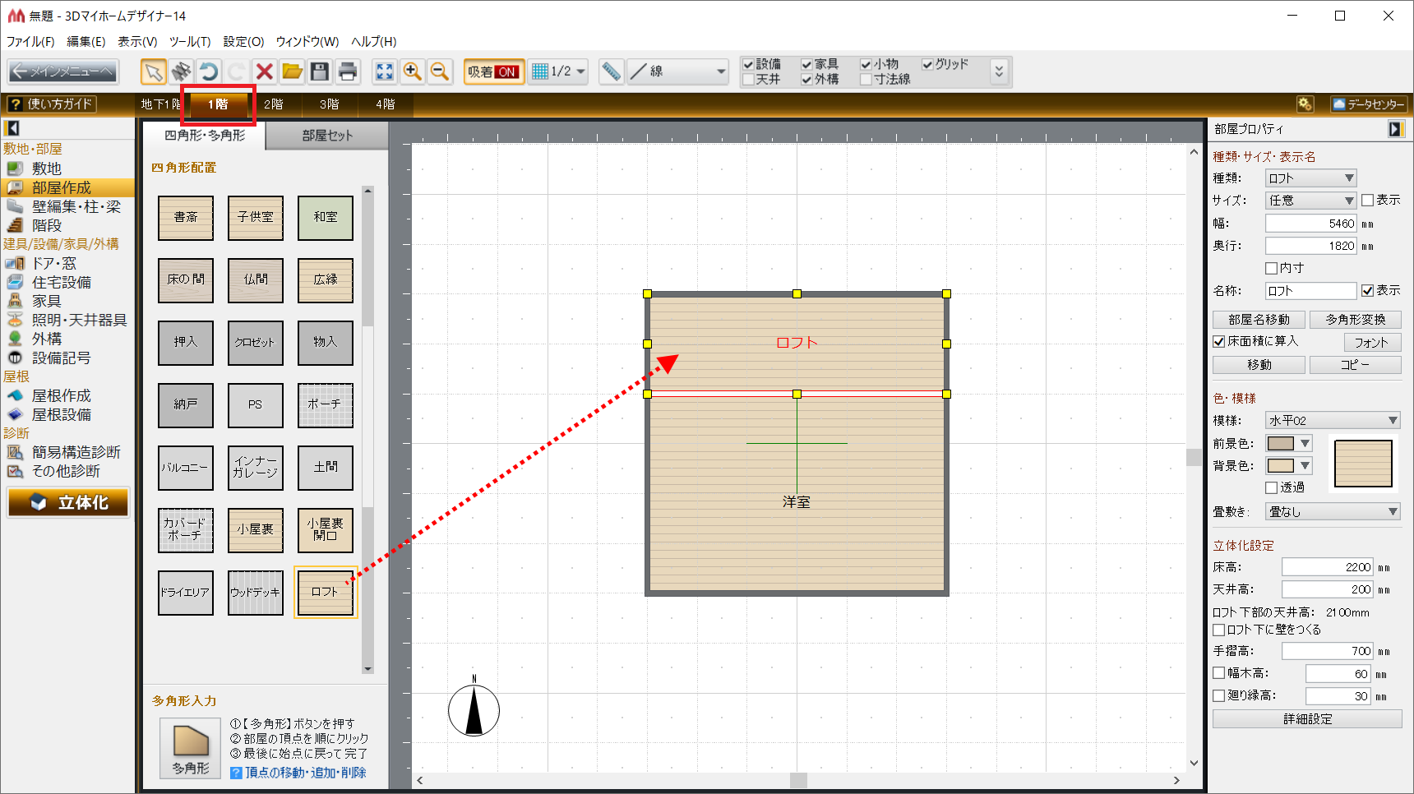Screen dimensions: 1414x794
Task: Click the printer icon in toolbar
Action: tap(348, 72)
